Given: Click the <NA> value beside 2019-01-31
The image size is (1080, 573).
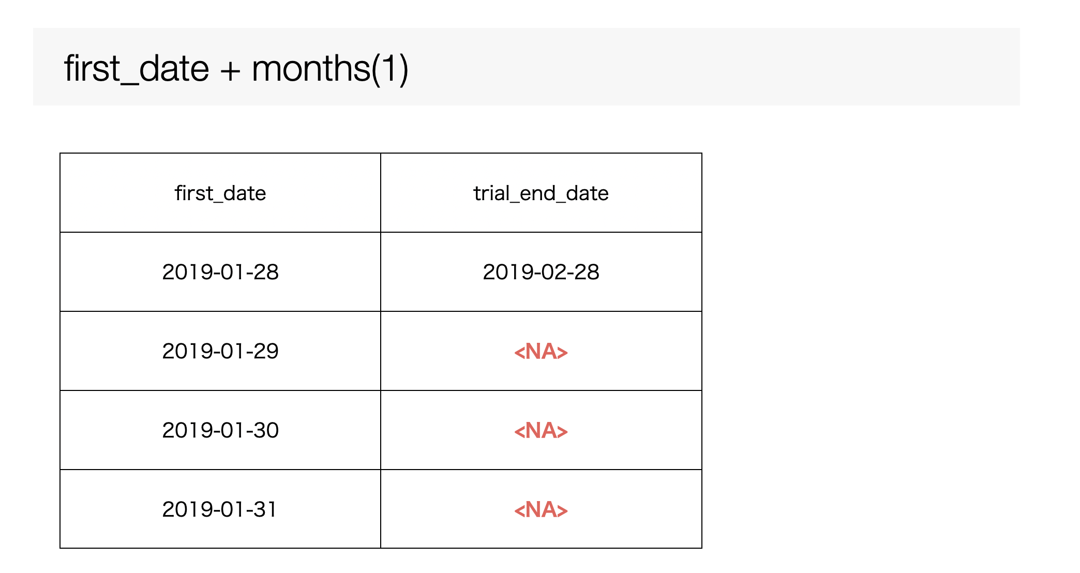Looking at the screenshot, I should [541, 510].
